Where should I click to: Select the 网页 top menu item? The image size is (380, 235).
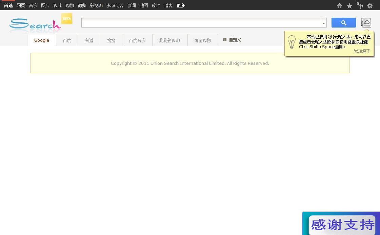click(x=21, y=5)
